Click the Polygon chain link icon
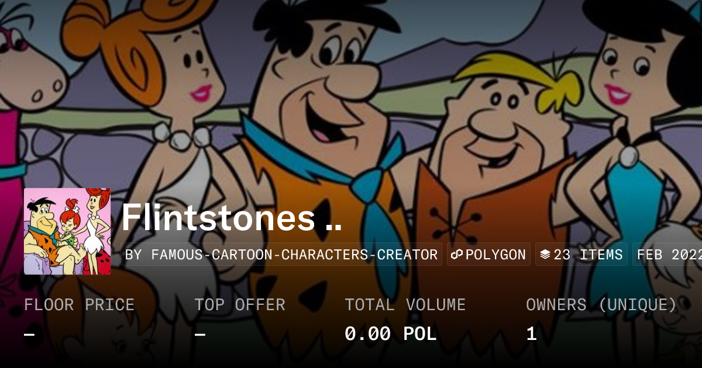The image size is (702, 368). [x=457, y=255]
